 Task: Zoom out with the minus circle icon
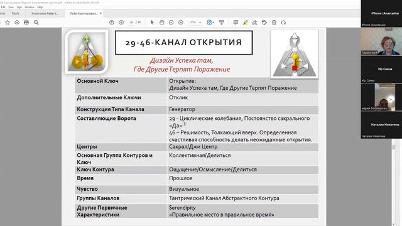coord(171,23)
